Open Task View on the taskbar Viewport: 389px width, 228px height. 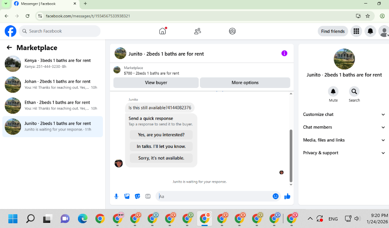pos(47,219)
